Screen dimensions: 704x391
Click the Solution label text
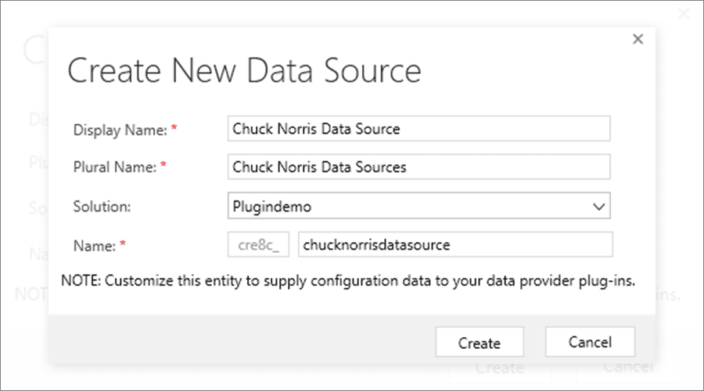[x=102, y=207]
